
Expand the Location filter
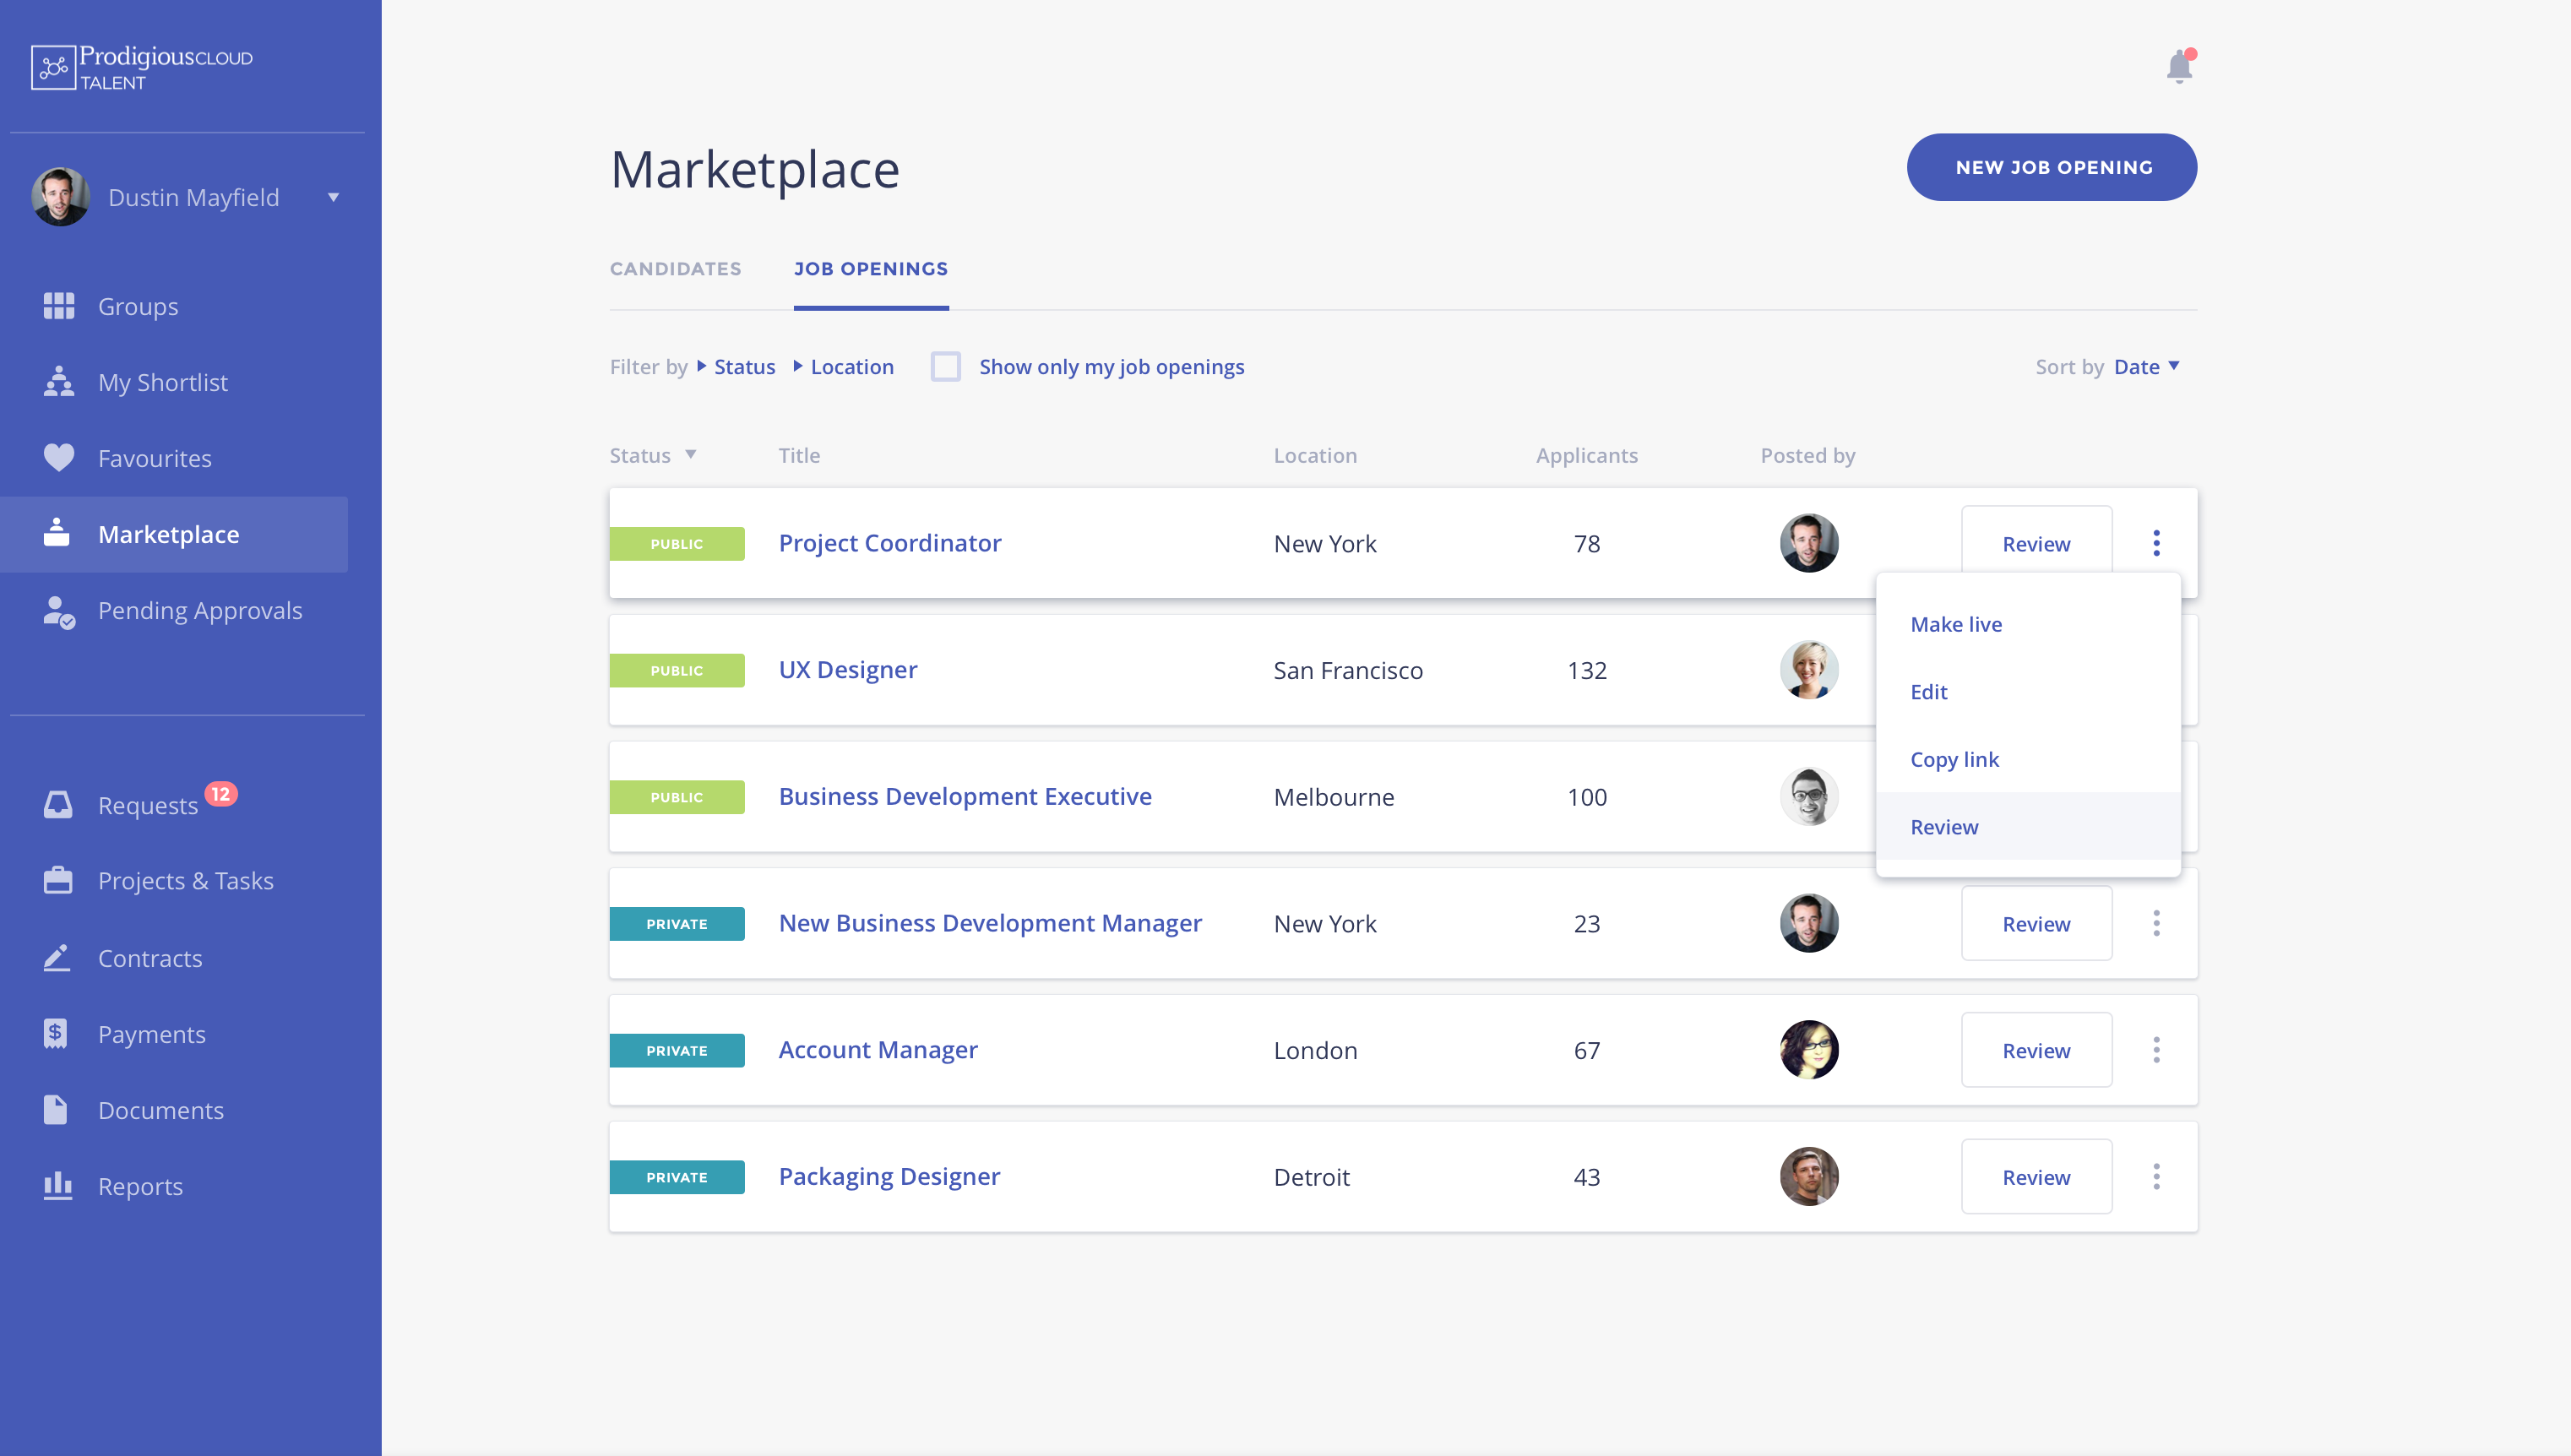coord(843,367)
